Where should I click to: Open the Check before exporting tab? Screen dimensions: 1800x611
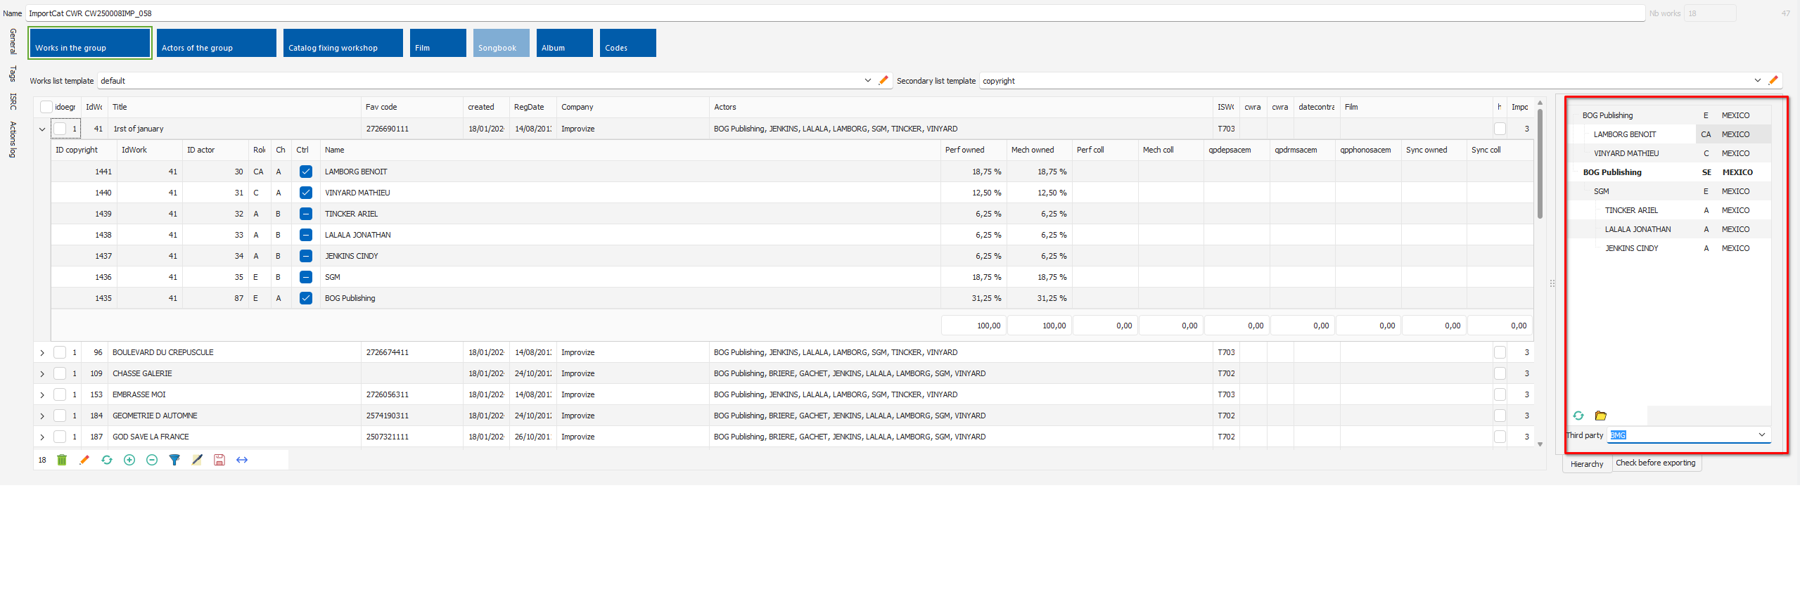pos(1655,463)
